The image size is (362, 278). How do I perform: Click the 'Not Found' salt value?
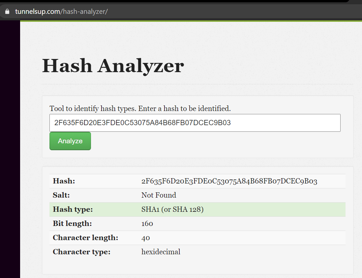pyautogui.click(x=159, y=195)
